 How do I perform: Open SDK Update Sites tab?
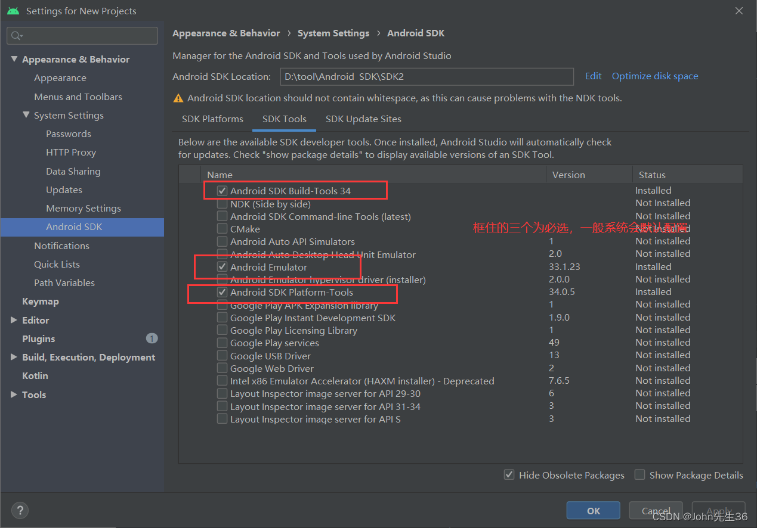click(x=363, y=119)
